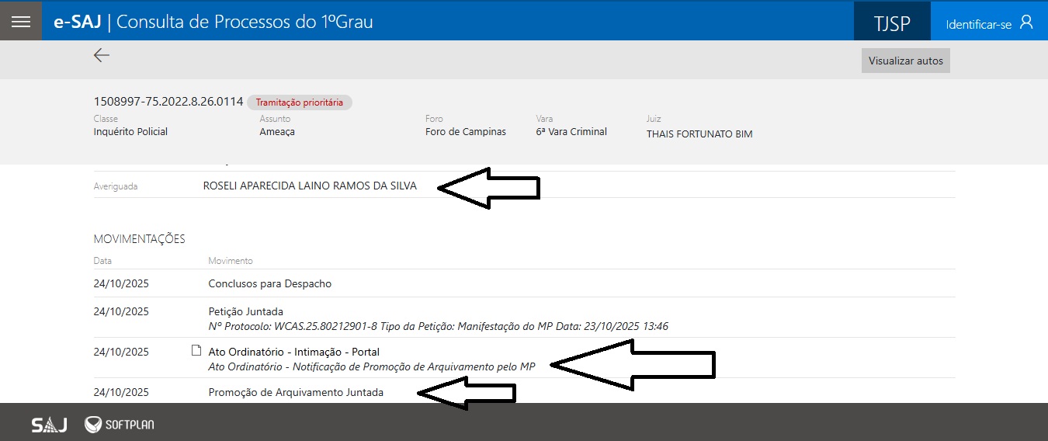Image resolution: width=1048 pixels, height=441 pixels.
Task: Click the Identificar-se login link
Action: pyautogui.click(x=978, y=24)
